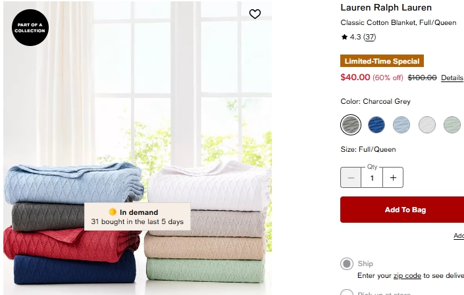Image resolution: width=464 pixels, height=295 pixels.
Task: Click the quantity input field
Action: click(372, 177)
